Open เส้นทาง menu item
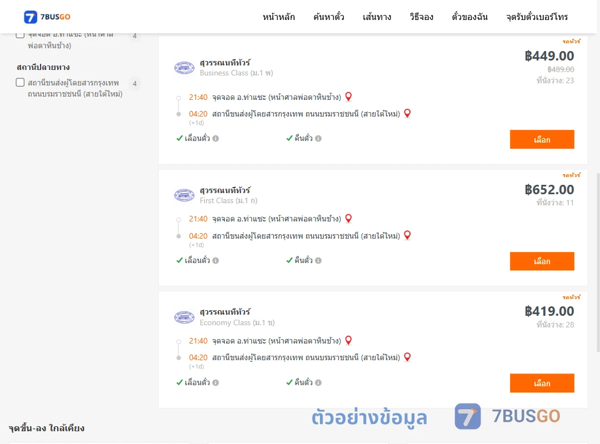Image resolution: width=600 pixels, height=444 pixels. [377, 17]
